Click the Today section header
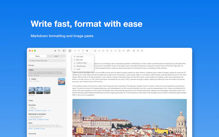The width and height of the screenshot is (219, 137). tap(31, 100)
